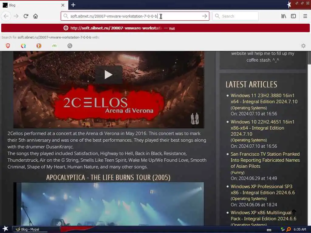
Task: Open a new tab with the plus button
Action: [73, 5]
